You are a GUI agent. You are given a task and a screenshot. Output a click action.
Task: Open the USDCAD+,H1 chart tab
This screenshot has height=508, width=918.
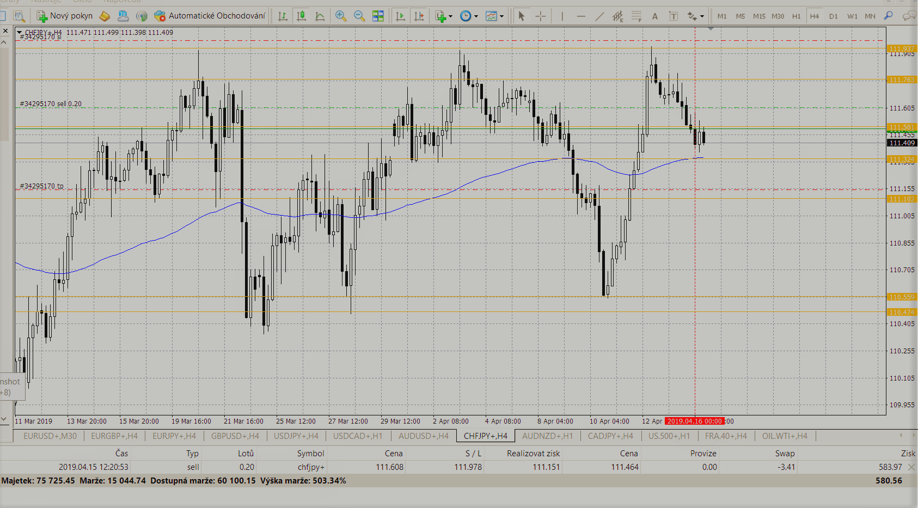tap(358, 436)
